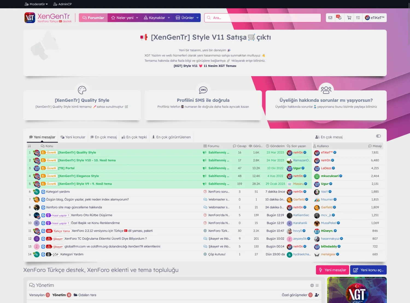410x303 pixels.
Task: Open the eTiKeT account menu
Action: click(374, 18)
